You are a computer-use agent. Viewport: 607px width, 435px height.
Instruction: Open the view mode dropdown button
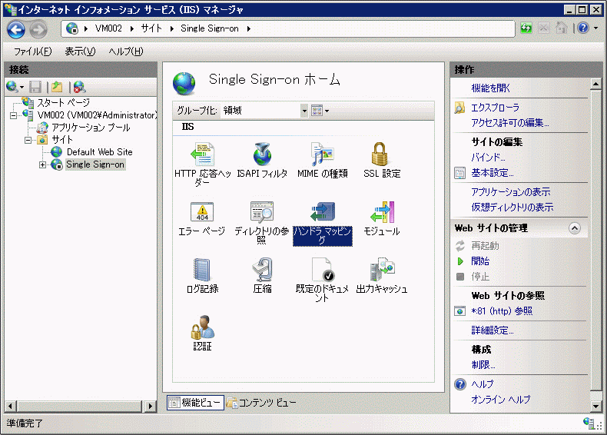(x=320, y=111)
